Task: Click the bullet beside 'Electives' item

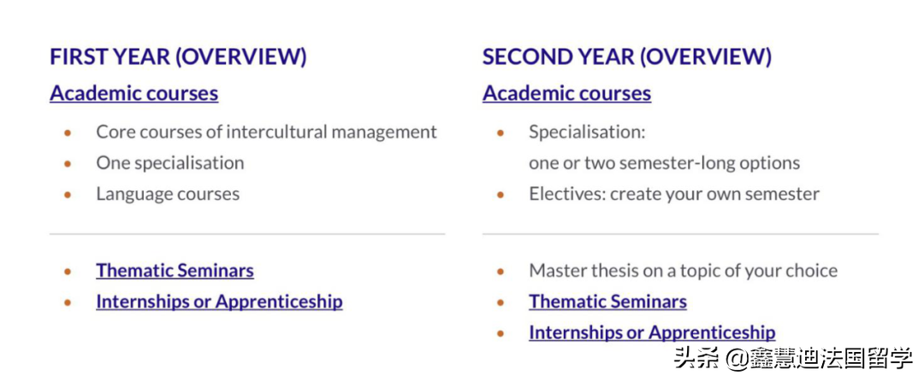Action: pyautogui.click(x=501, y=195)
